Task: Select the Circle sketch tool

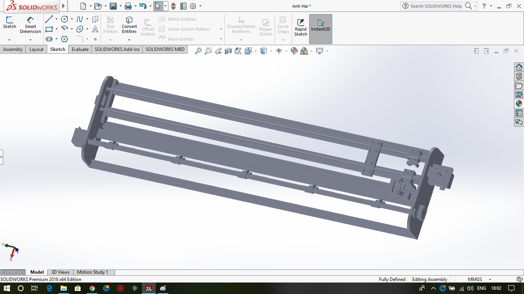Action: click(64, 19)
